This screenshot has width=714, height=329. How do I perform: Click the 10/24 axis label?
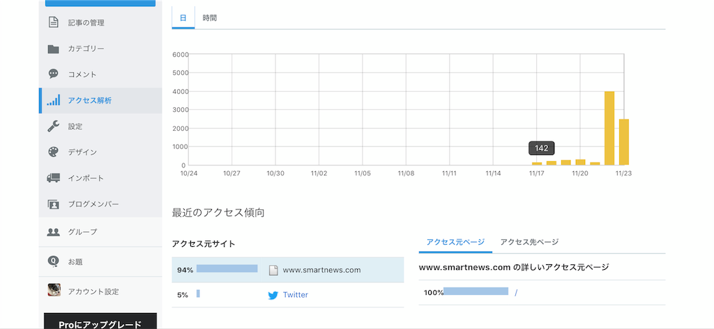[188, 173]
